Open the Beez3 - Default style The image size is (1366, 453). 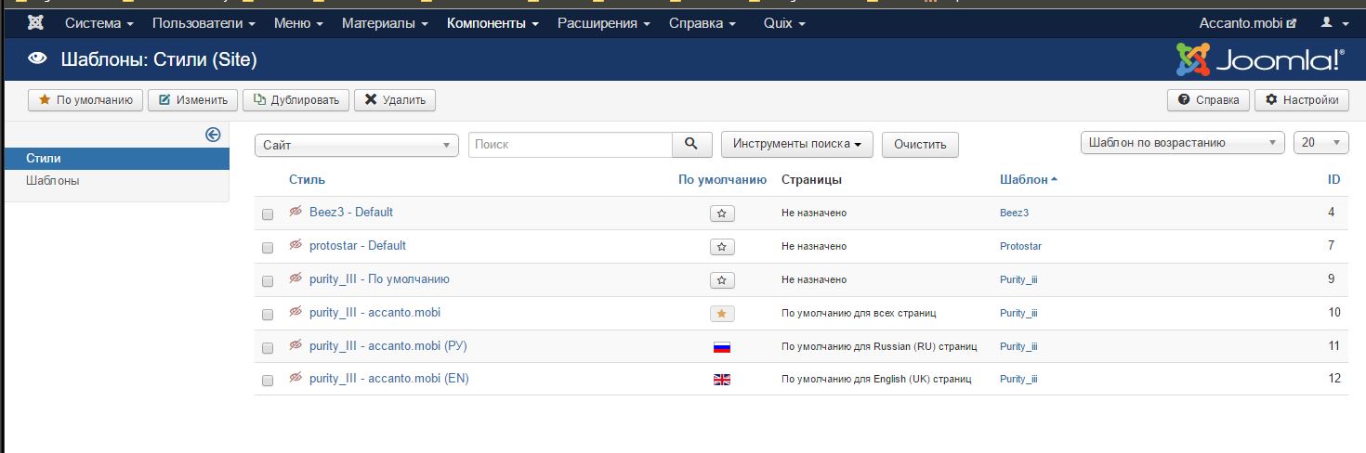click(x=351, y=212)
